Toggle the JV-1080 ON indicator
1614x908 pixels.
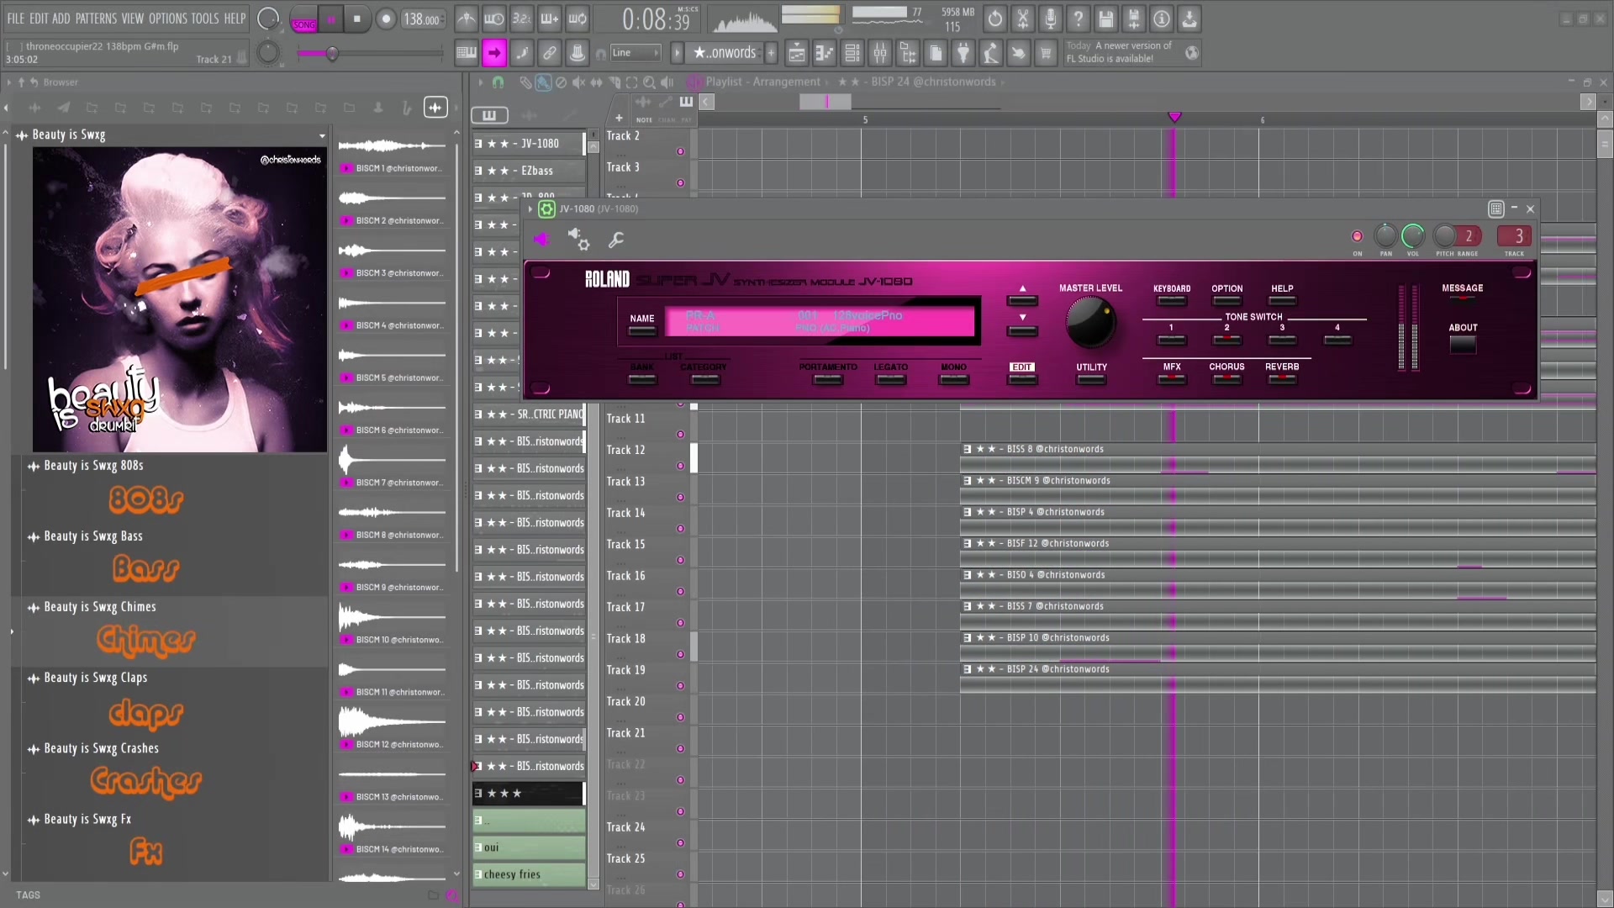pyautogui.click(x=1357, y=236)
